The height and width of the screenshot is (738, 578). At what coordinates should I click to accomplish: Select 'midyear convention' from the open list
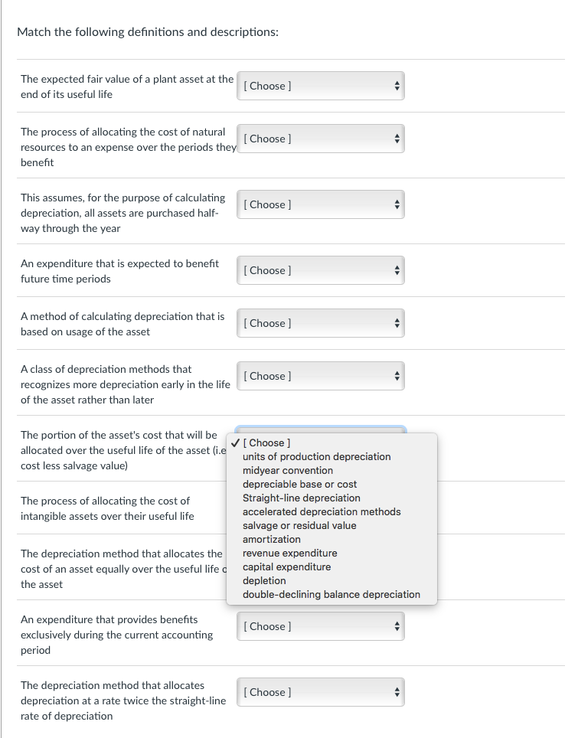pyautogui.click(x=287, y=470)
